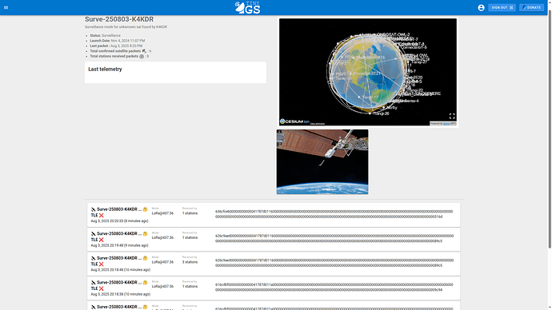The width and height of the screenshot is (552, 310).
Task: Click the satellite icon next to confirmed packets
Action: pyautogui.click(x=144, y=51)
